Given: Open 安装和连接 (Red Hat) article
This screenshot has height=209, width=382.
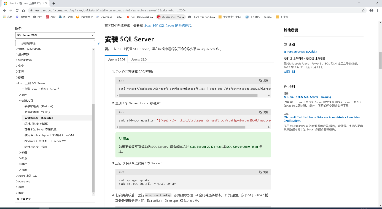Looking at the screenshot, I should click(x=39, y=106).
